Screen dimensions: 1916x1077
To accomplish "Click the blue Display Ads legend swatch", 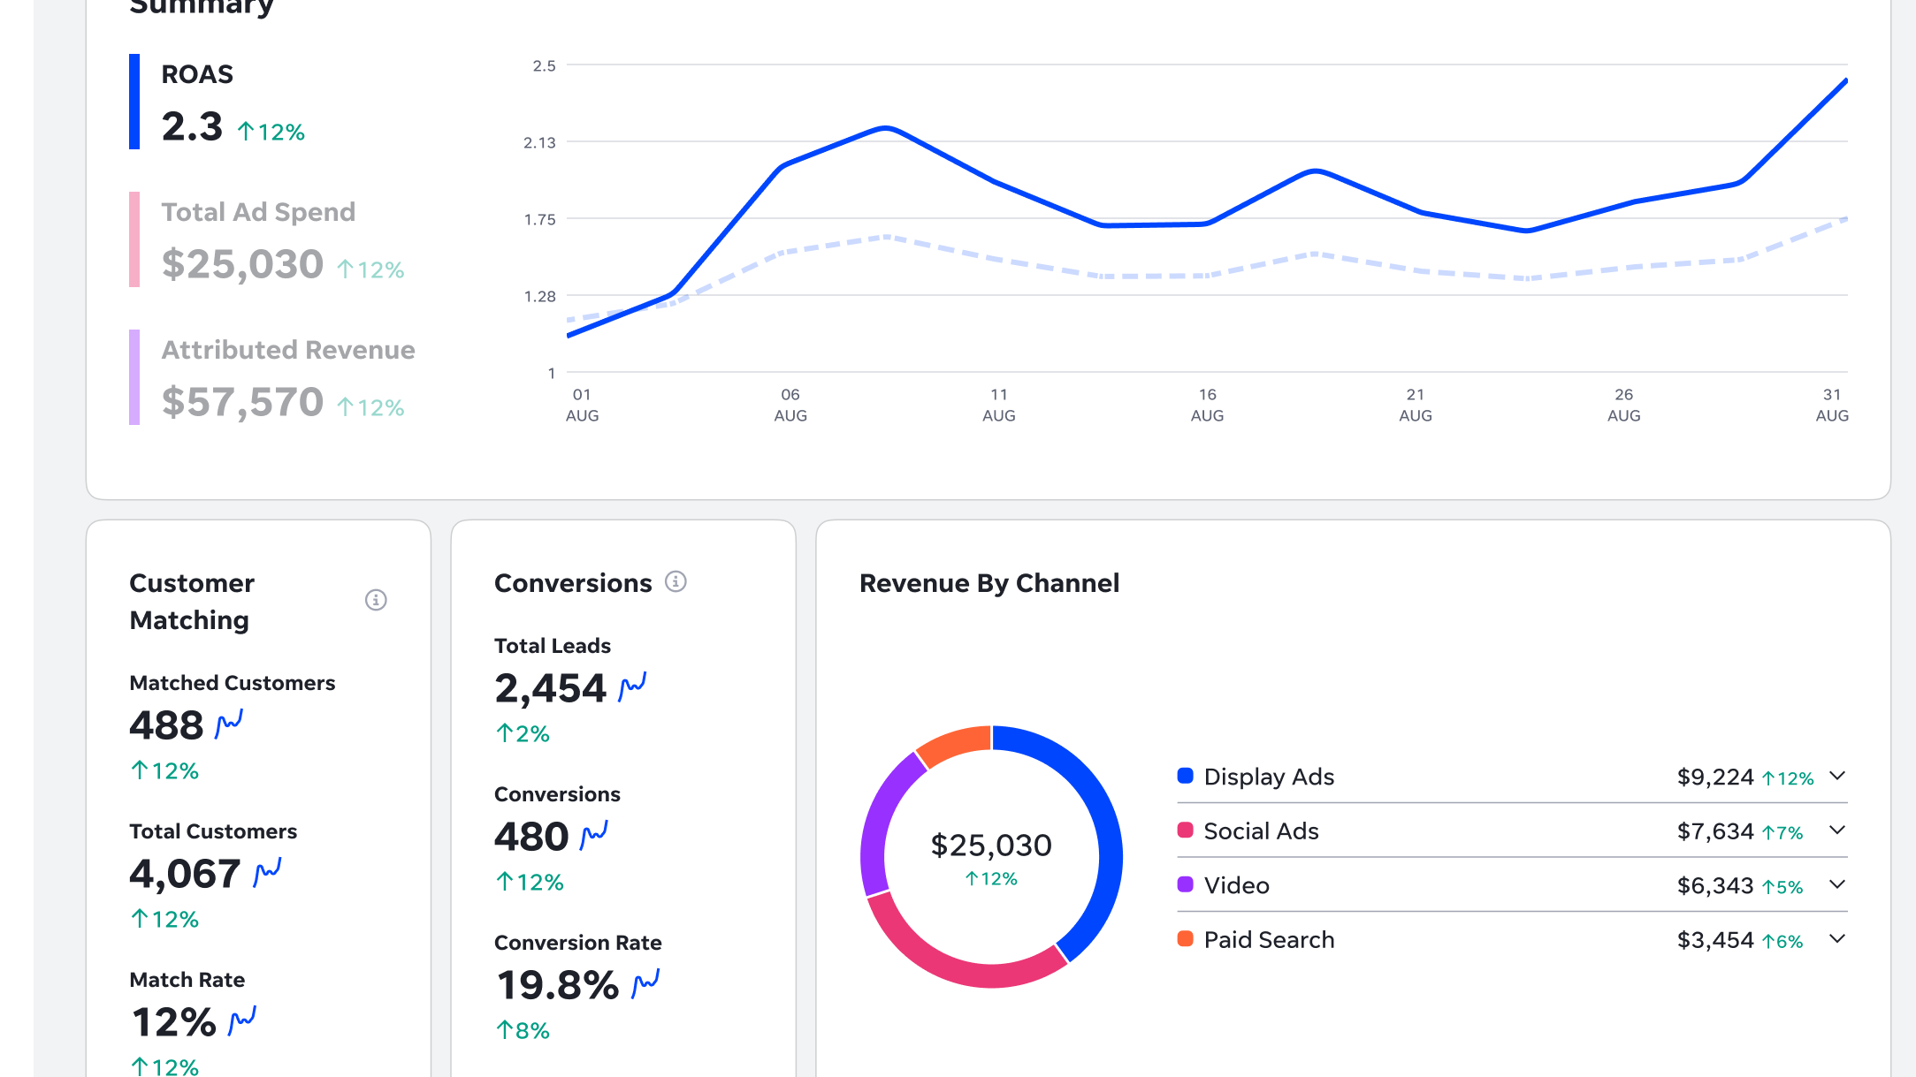I will (1186, 776).
